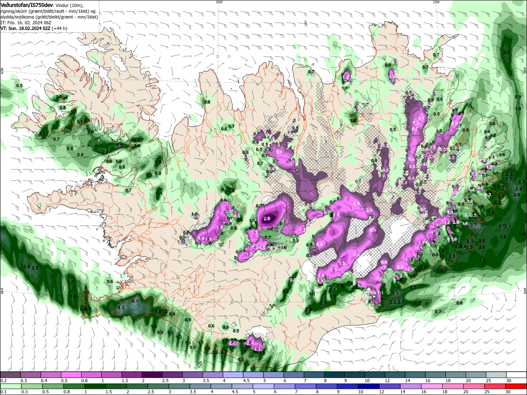Click the upper legend swatch from 0.3 to 0.4
This screenshot has height=395, width=527.
(x=30, y=375)
